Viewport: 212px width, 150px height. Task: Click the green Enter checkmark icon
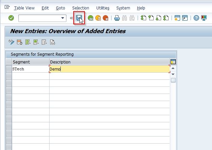[11, 18]
